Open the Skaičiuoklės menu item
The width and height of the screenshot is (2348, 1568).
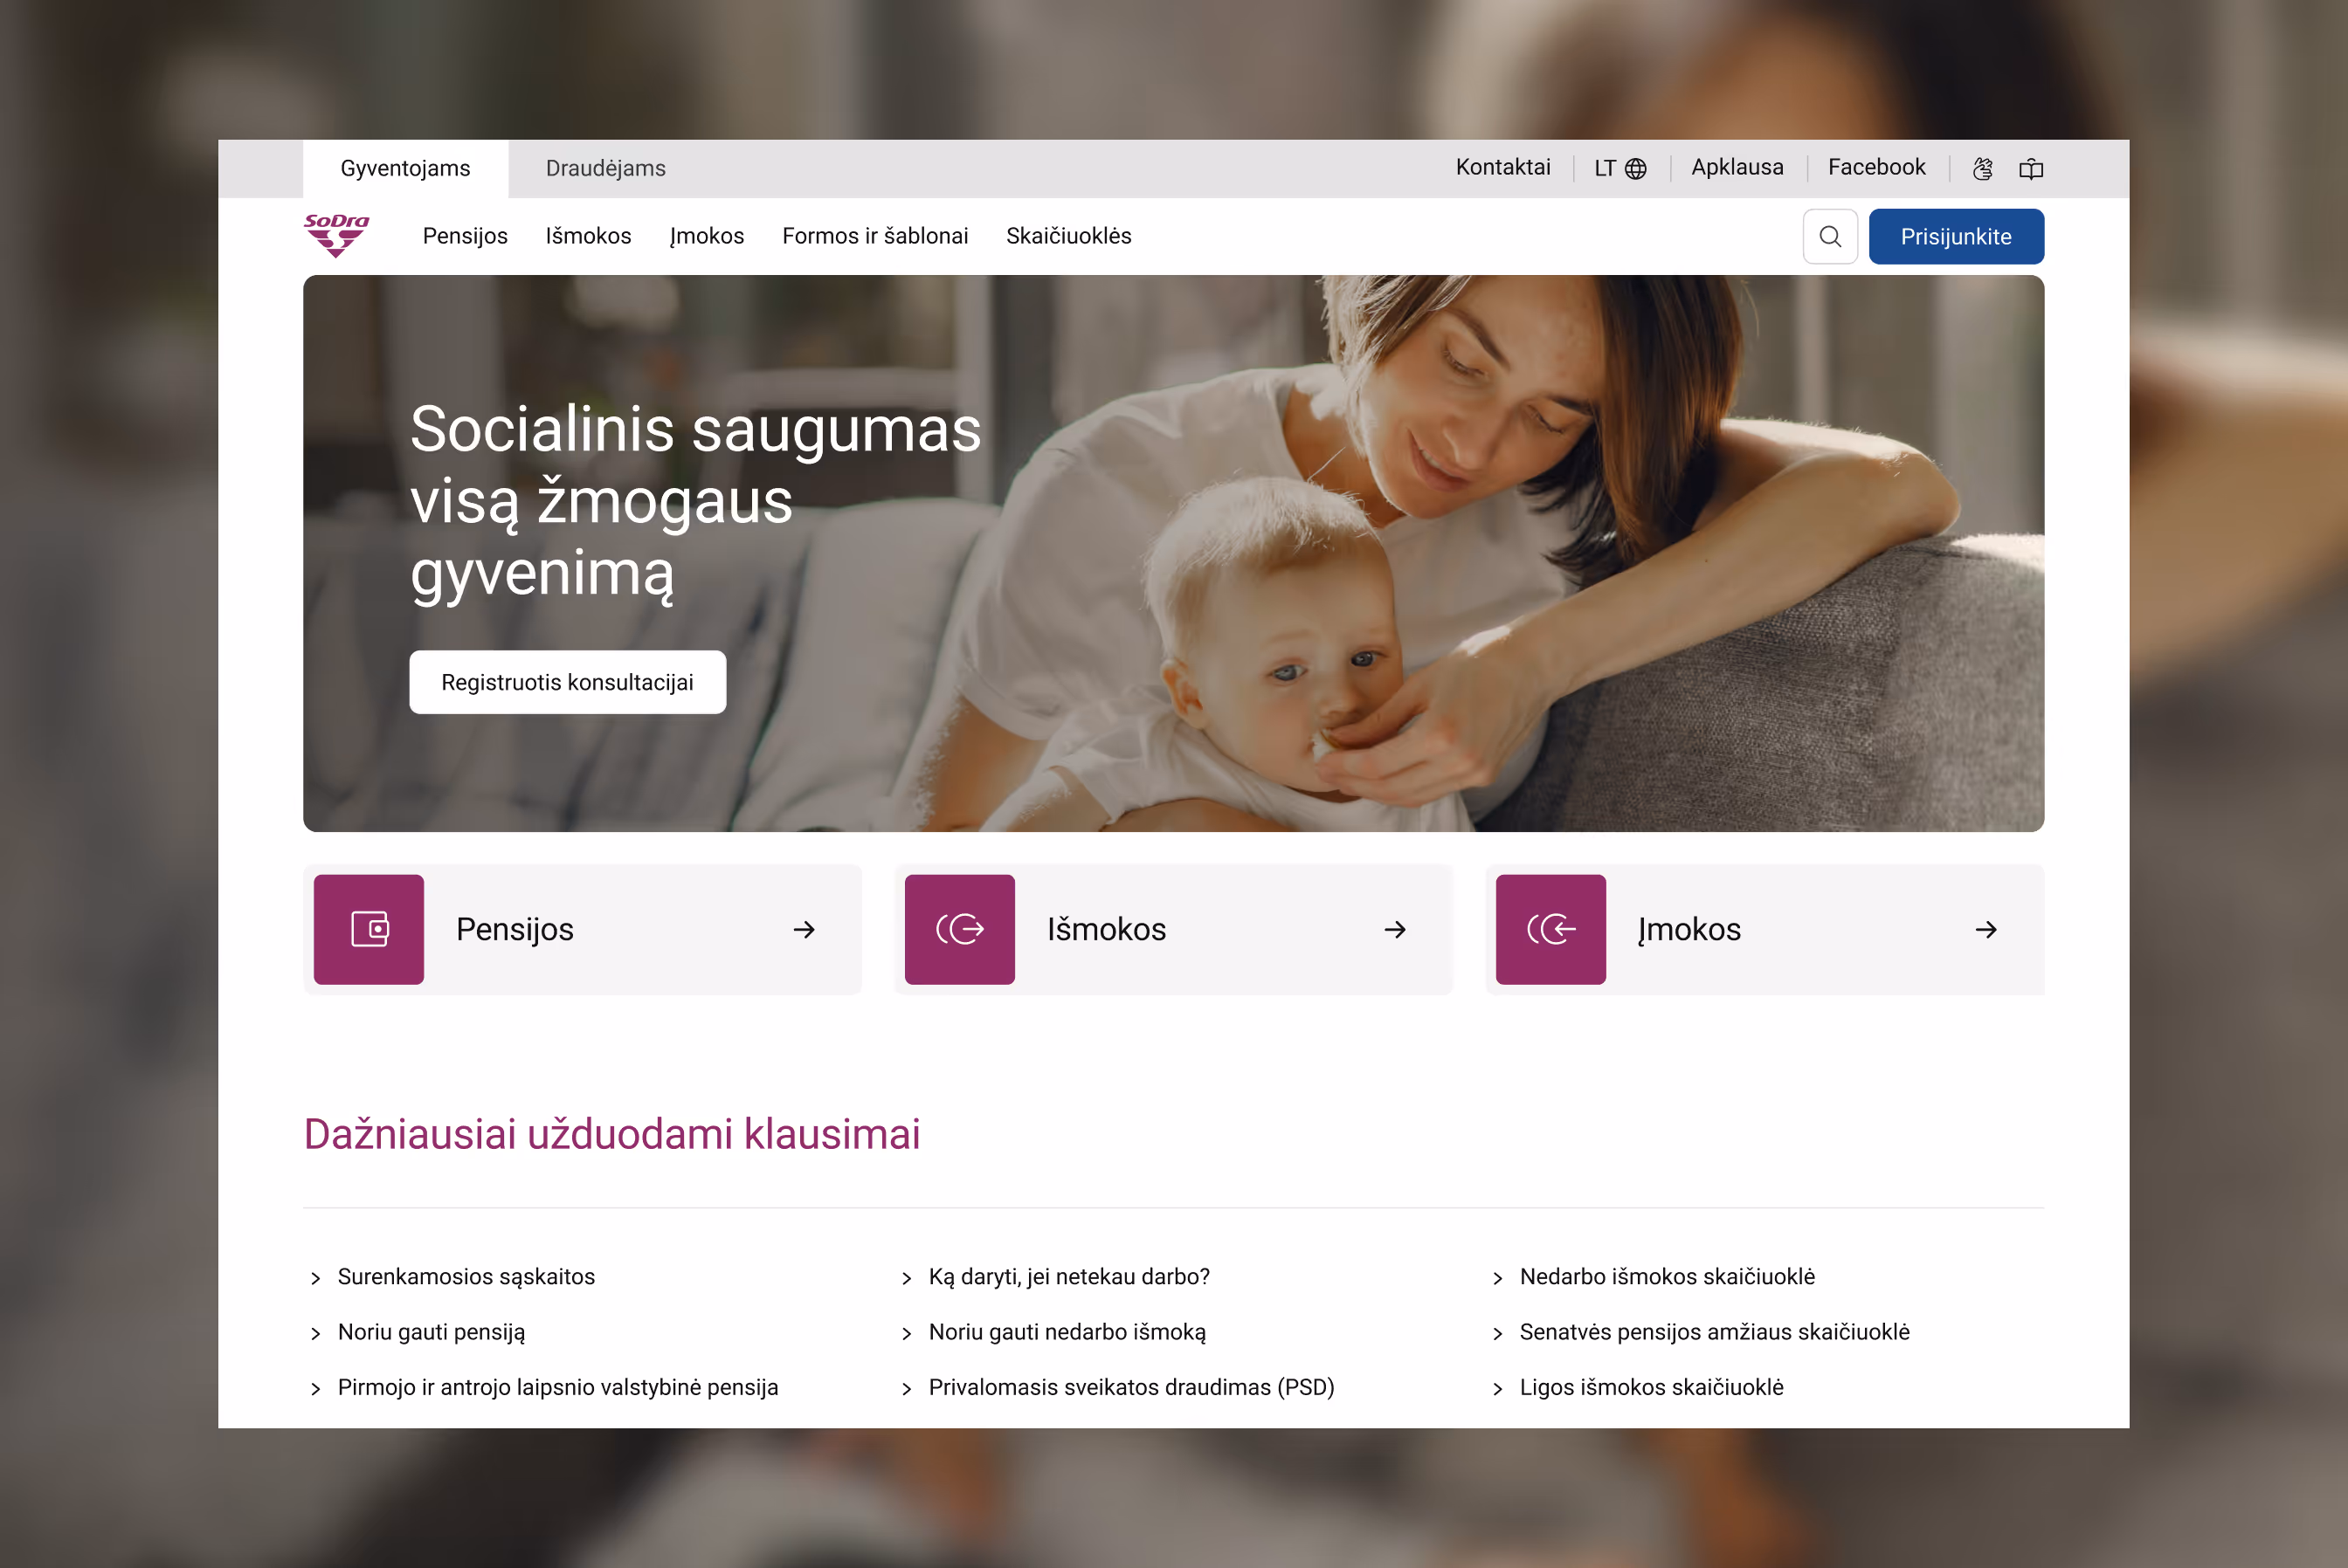pyautogui.click(x=1068, y=236)
